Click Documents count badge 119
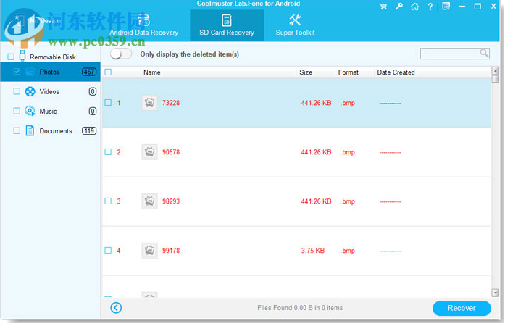Screen dimensions: 505x326 (x=89, y=131)
